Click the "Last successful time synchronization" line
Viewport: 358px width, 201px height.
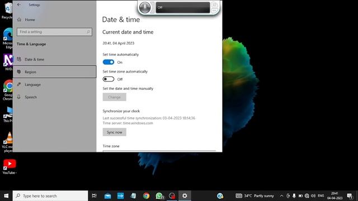tap(149, 118)
